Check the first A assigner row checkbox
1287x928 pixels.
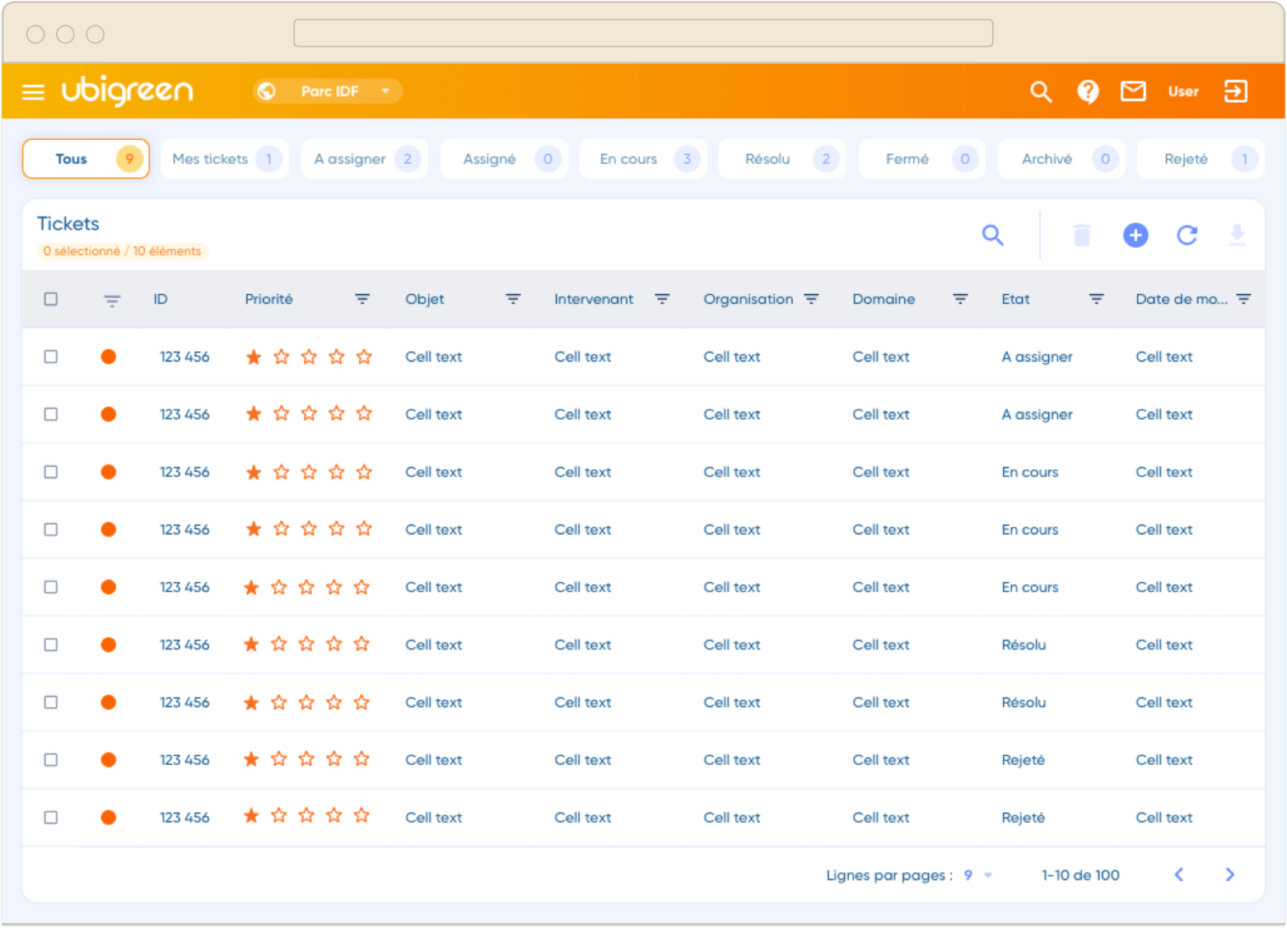(x=51, y=356)
